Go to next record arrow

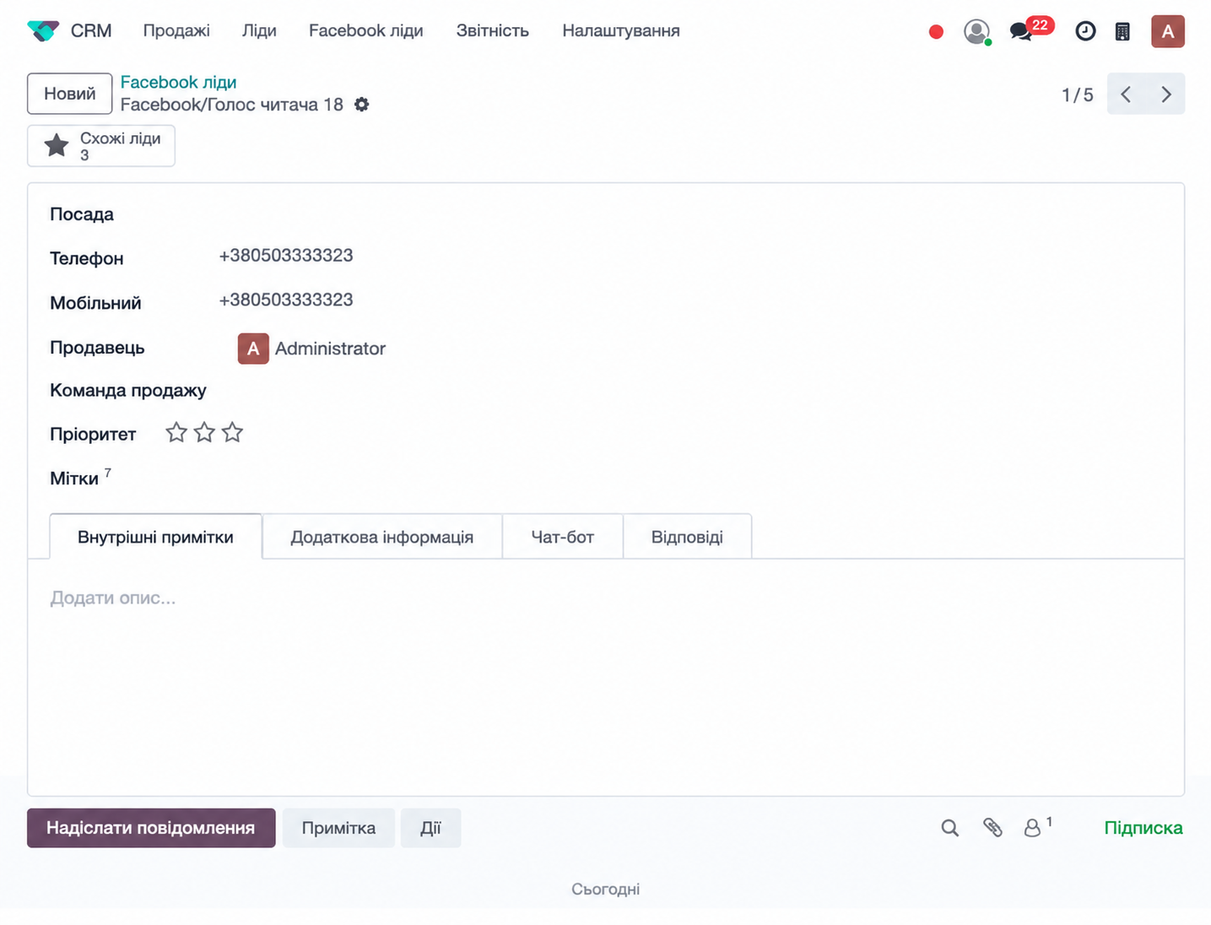(x=1165, y=94)
